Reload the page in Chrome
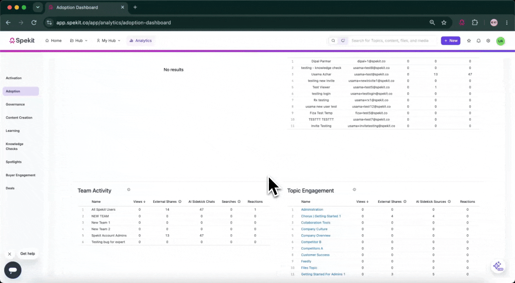The width and height of the screenshot is (515, 283). point(34,23)
